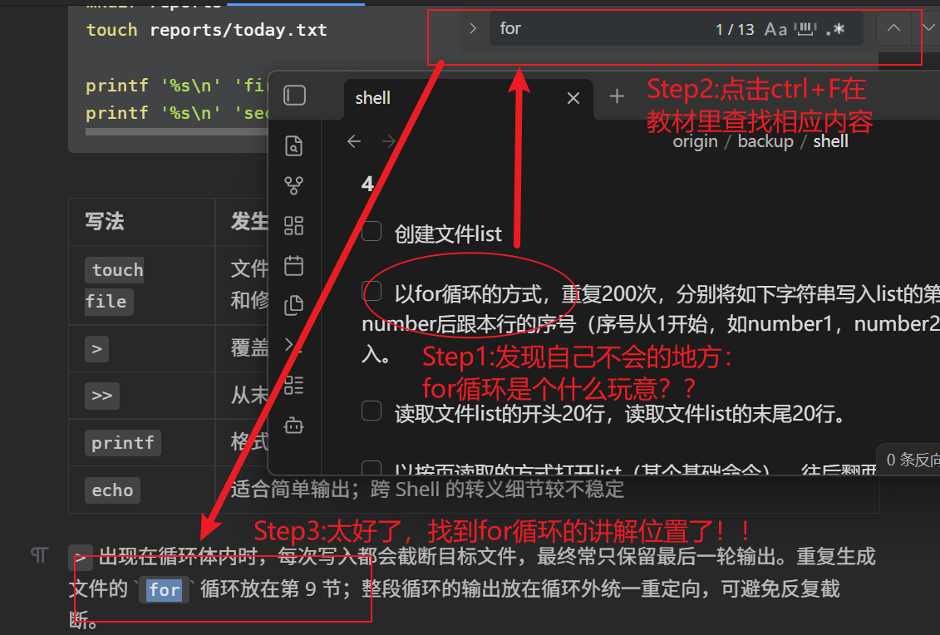Viewport: 940px width, 635px height.
Task: Open the daily note calendar icon
Action: (293, 266)
